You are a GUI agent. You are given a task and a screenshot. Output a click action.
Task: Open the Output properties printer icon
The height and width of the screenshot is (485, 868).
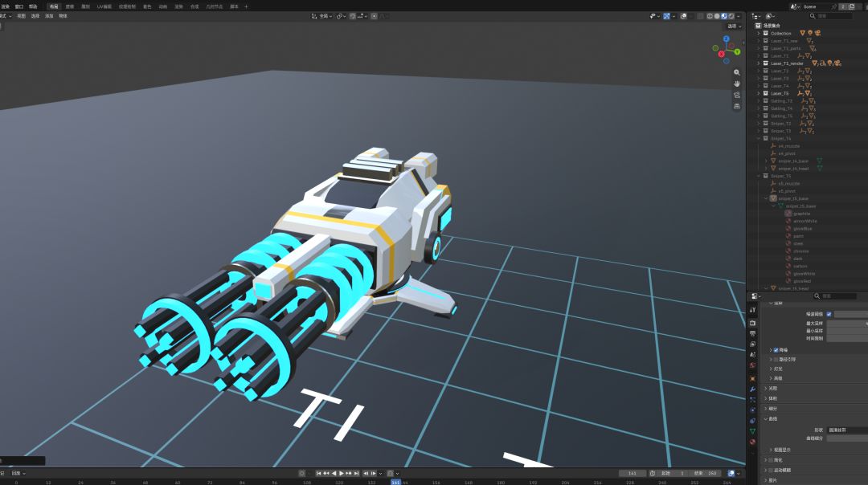752,333
